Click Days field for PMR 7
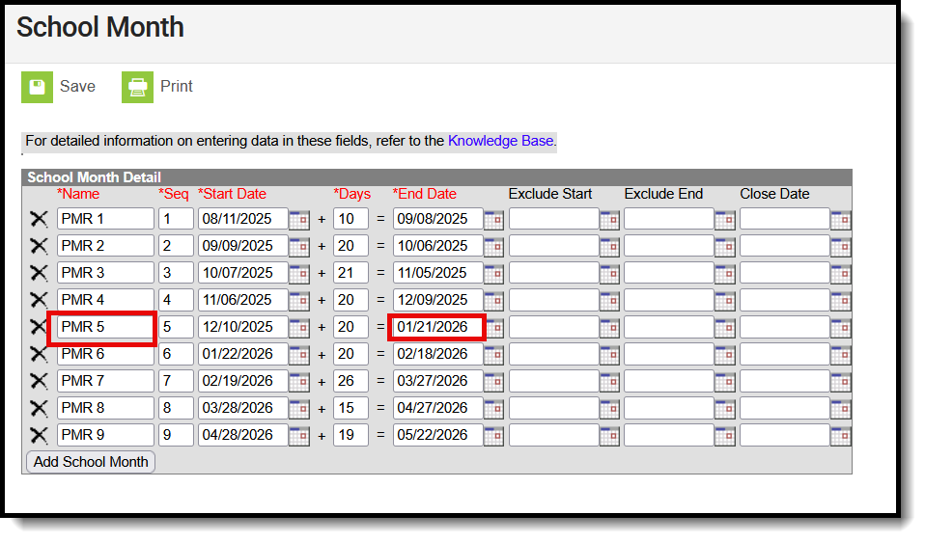 (350, 381)
